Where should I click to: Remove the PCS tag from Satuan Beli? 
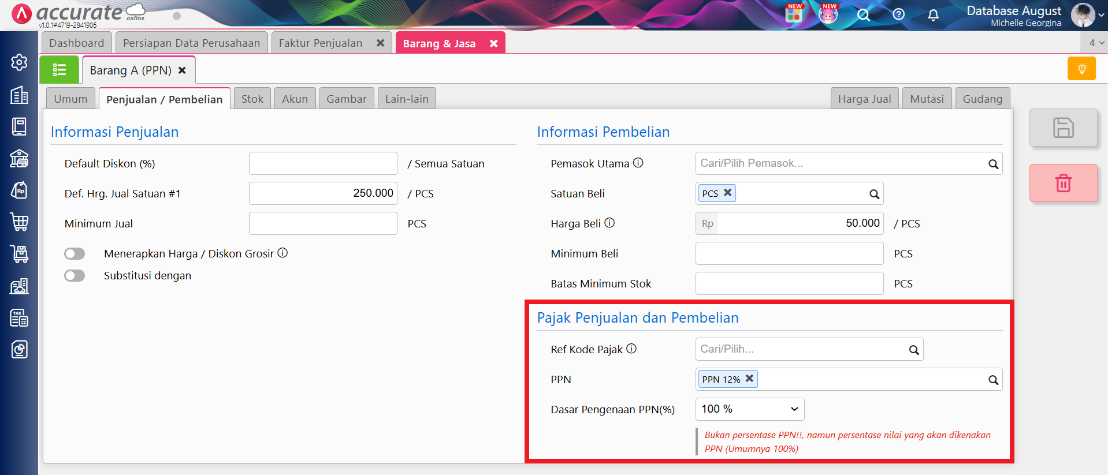coord(728,193)
